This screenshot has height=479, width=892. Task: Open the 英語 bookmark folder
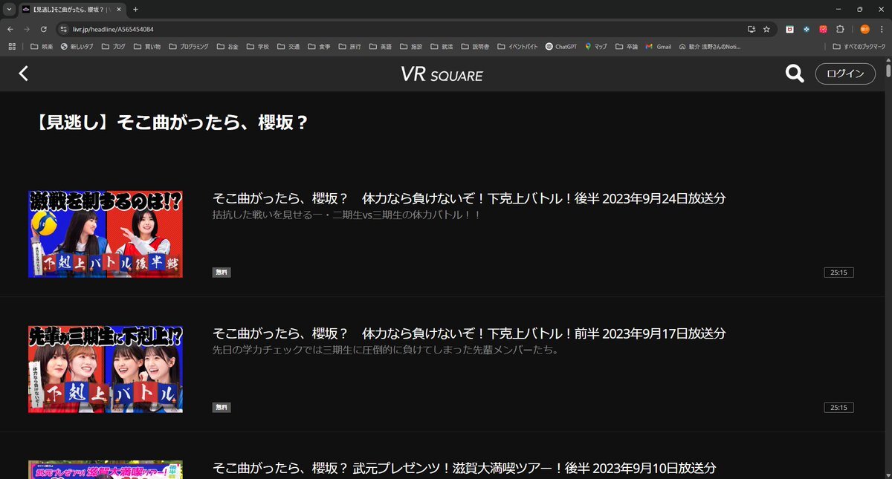click(380, 46)
